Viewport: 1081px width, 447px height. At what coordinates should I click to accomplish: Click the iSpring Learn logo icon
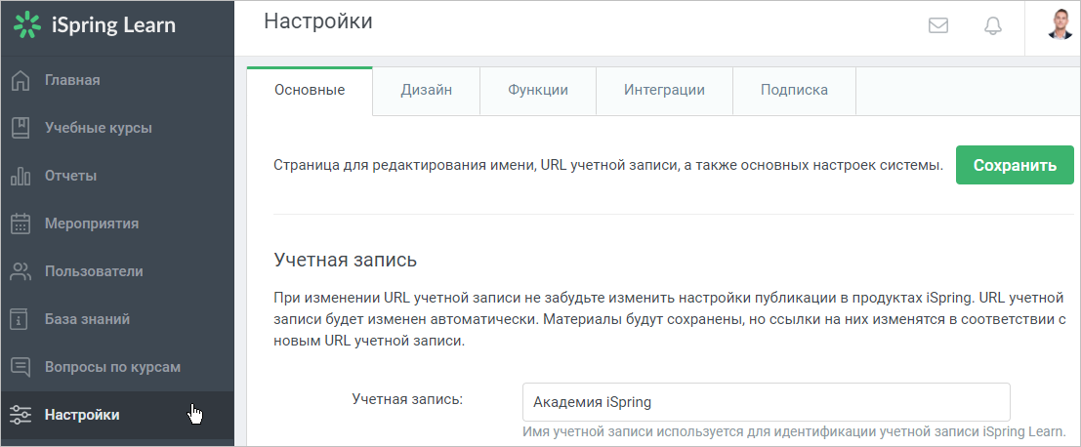(27, 24)
